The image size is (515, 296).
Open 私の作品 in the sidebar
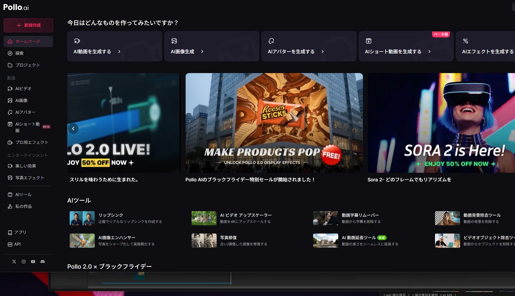coord(28,206)
